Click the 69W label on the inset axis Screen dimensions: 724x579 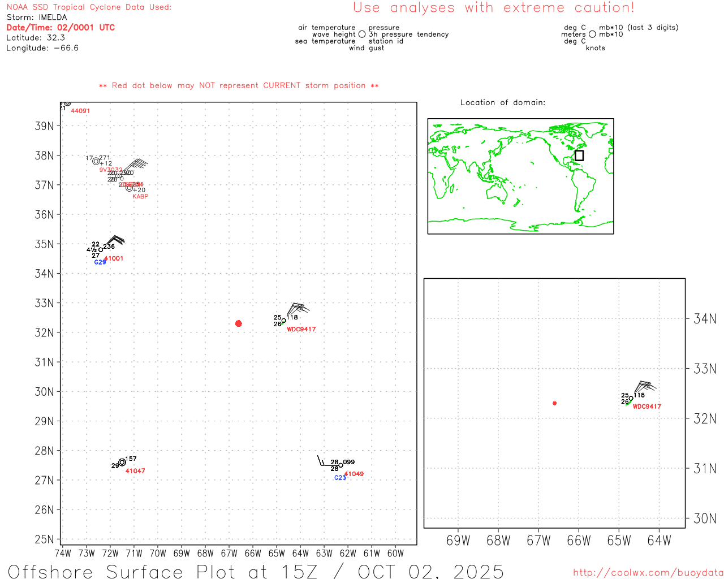pyautogui.click(x=458, y=541)
